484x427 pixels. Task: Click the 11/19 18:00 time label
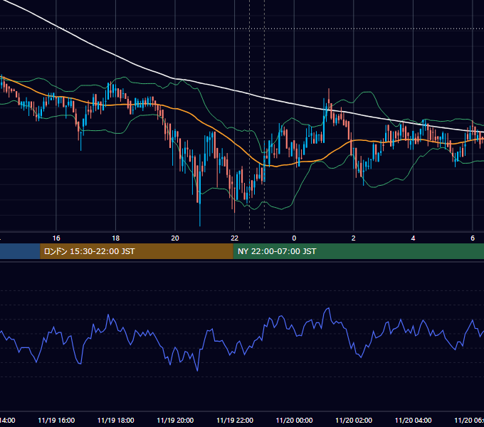(x=116, y=420)
